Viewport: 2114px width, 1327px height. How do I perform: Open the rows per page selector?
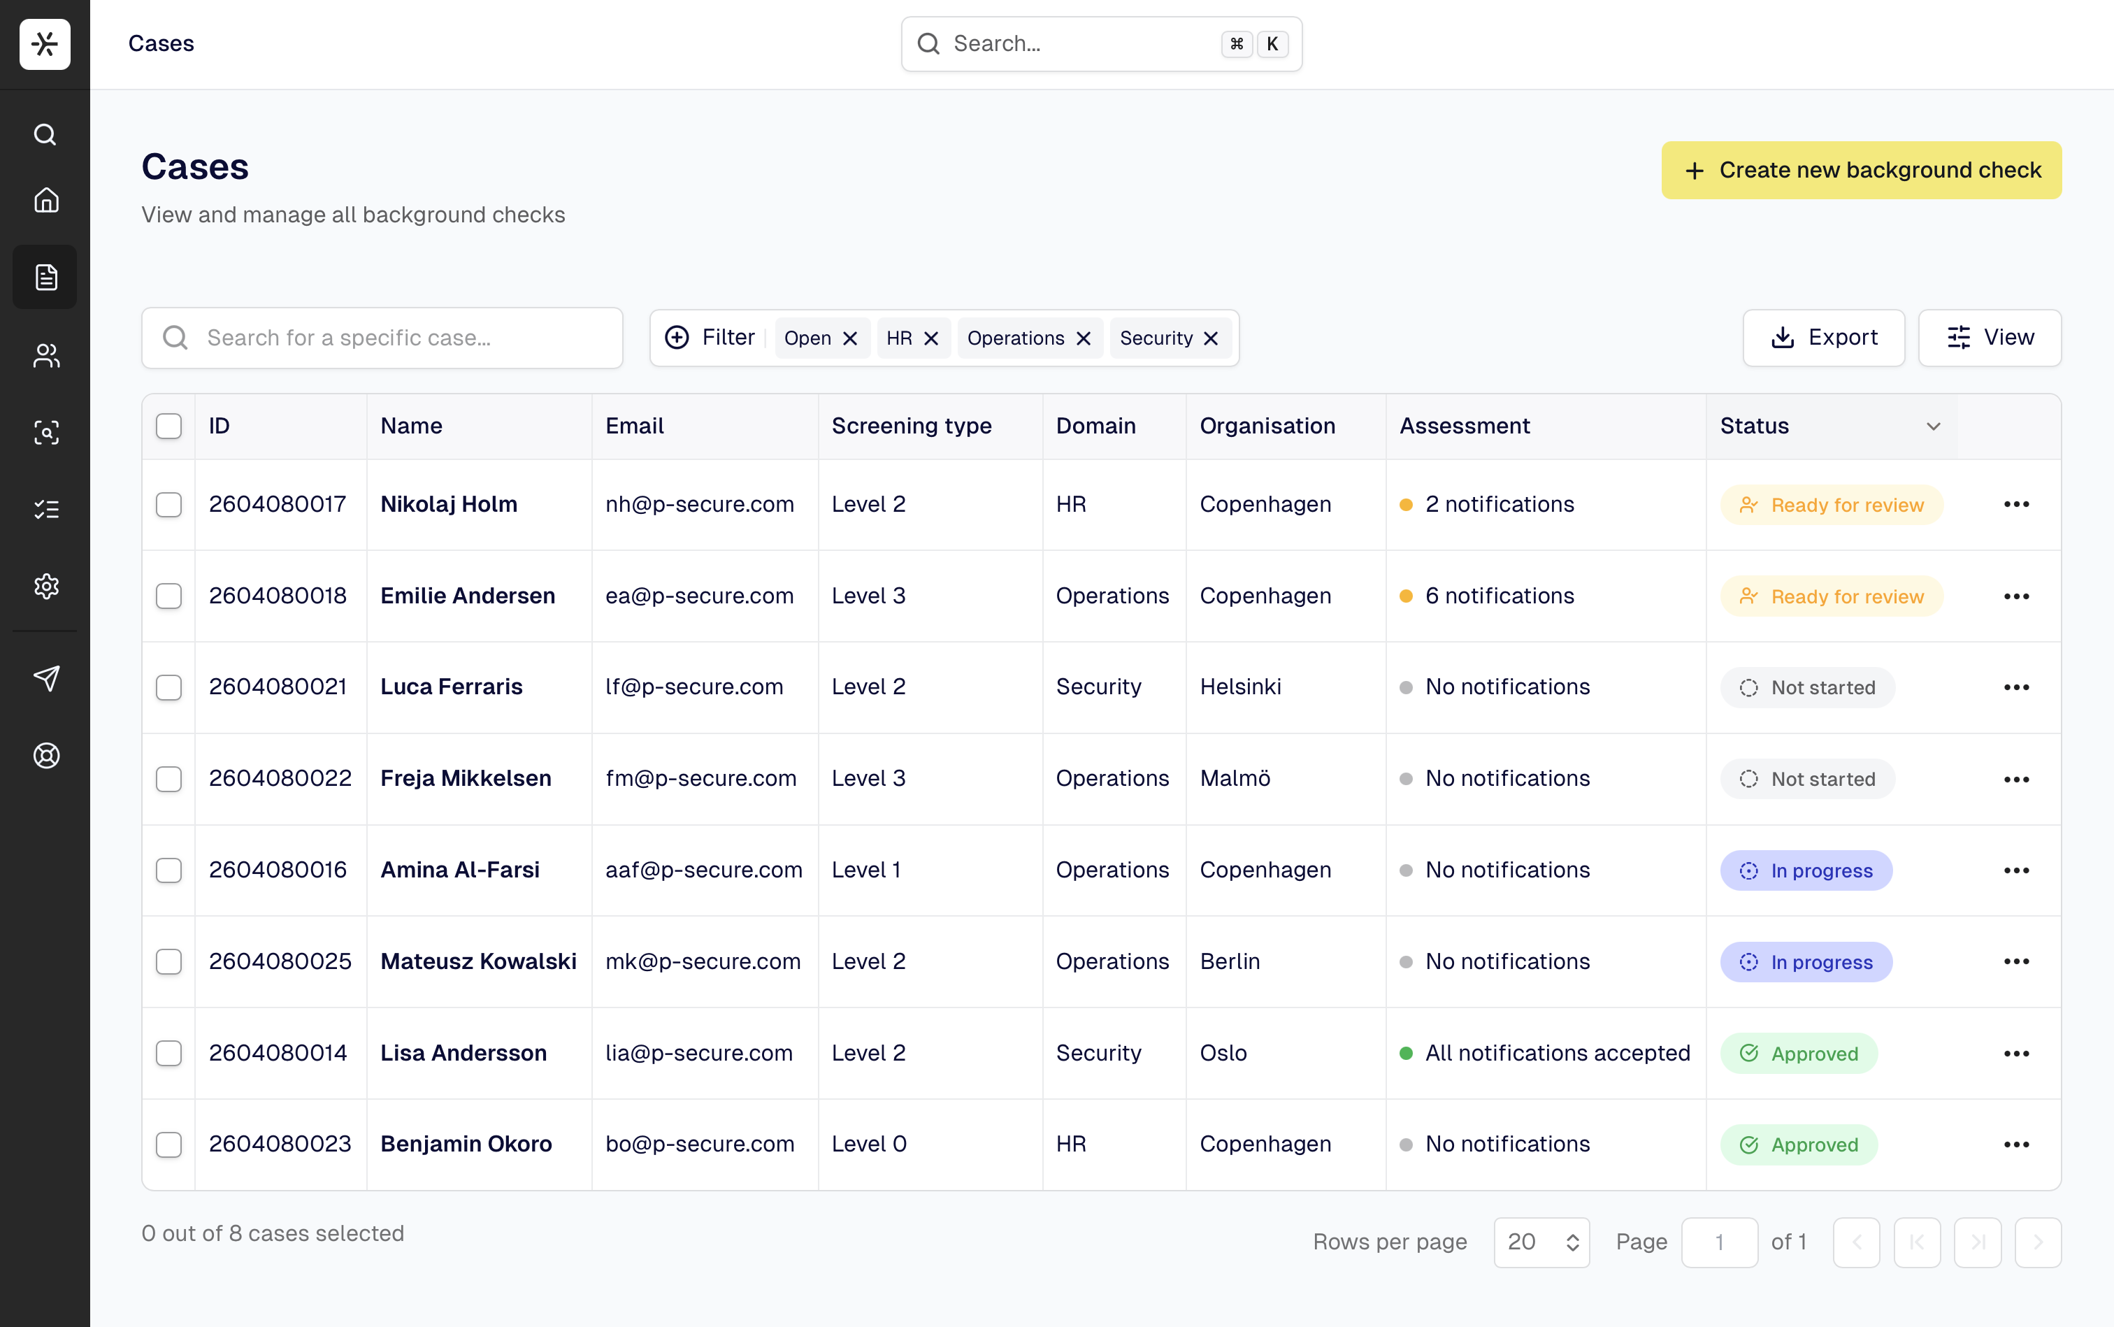point(1541,1242)
